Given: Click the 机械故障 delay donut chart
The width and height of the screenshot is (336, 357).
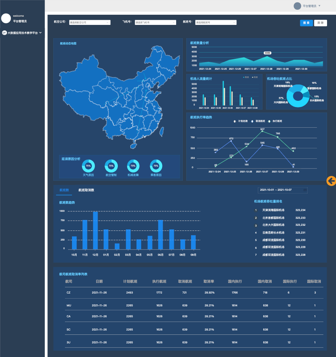Looking at the screenshot, I should coord(133,166).
